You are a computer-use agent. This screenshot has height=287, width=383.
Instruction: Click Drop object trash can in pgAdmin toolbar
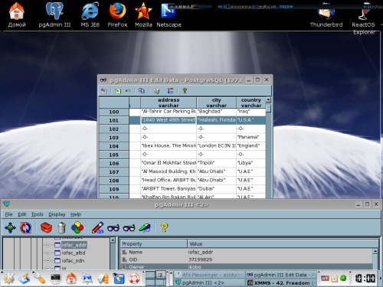coord(61,227)
